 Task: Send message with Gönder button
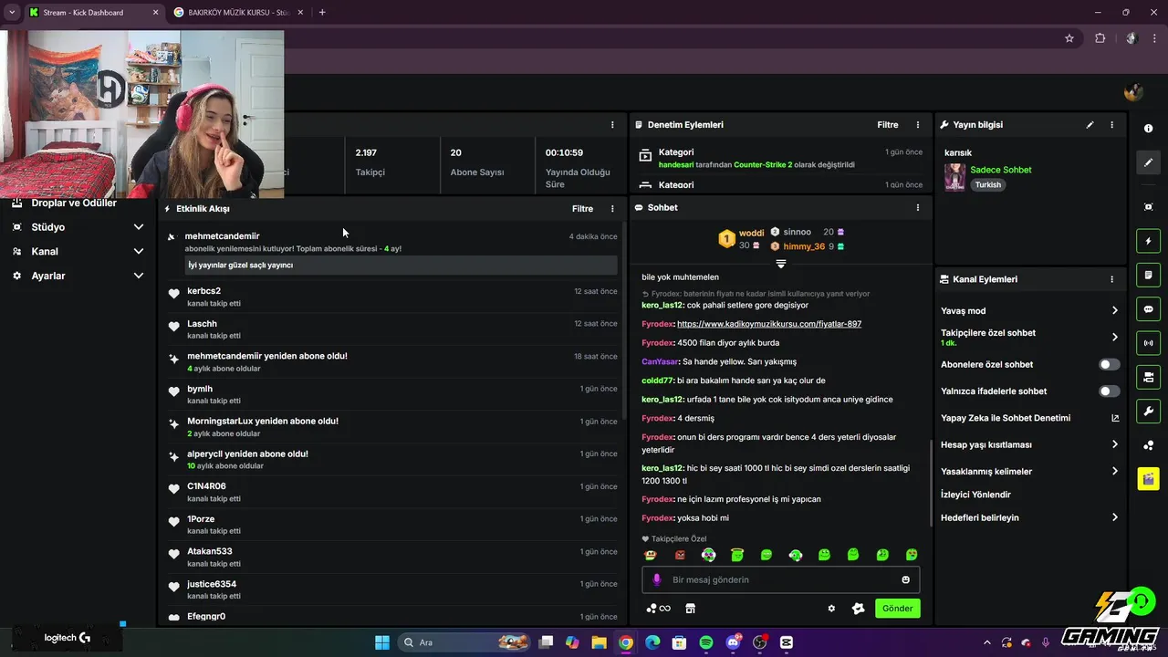pyautogui.click(x=897, y=609)
